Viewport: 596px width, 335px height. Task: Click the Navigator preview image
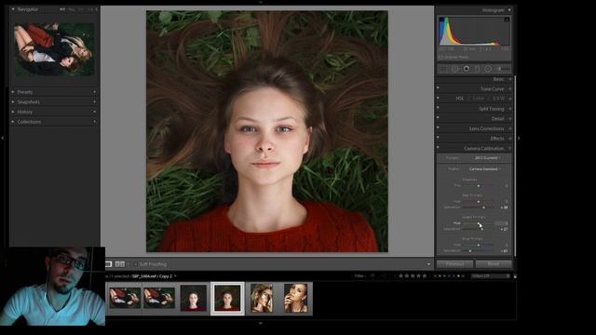coord(54,48)
